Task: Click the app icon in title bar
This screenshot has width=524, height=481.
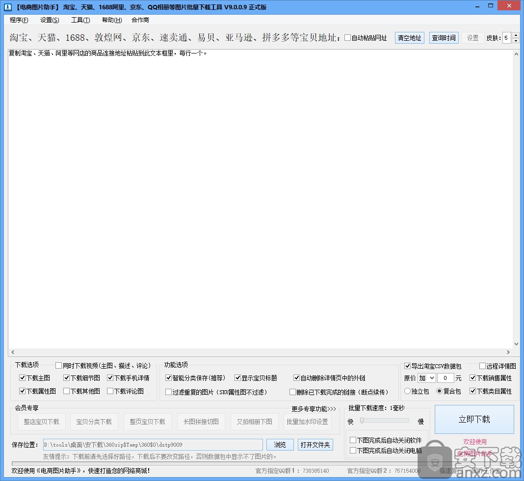Action: pyautogui.click(x=7, y=7)
